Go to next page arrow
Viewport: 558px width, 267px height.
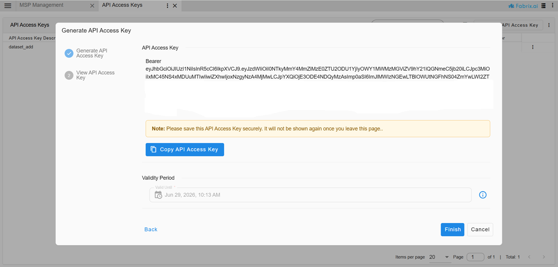(544, 257)
